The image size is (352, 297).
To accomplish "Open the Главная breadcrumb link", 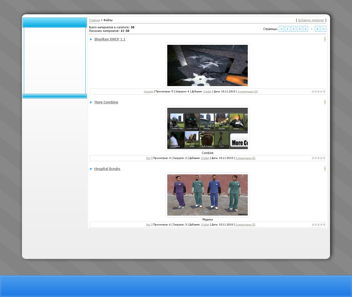I will [95, 20].
